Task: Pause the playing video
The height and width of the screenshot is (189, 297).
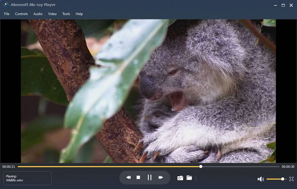Action: coord(149,178)
